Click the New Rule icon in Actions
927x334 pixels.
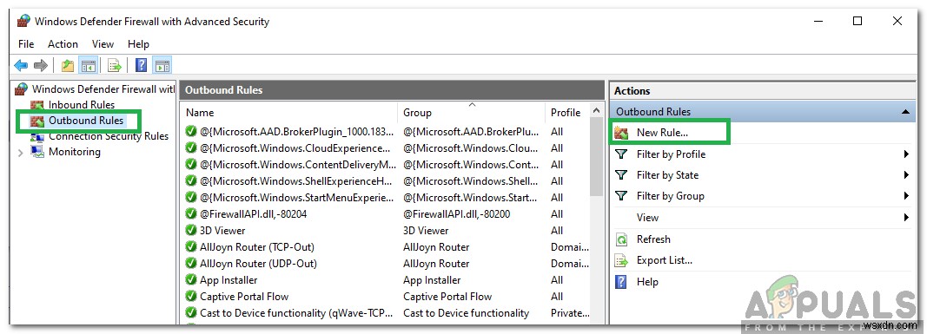pyautogui.click(x=621, y=133)
